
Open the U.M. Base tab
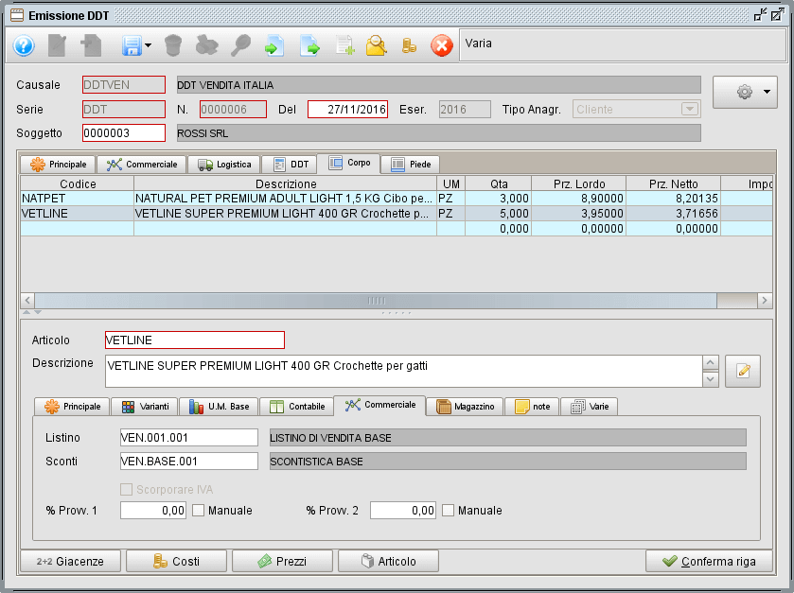219,407
